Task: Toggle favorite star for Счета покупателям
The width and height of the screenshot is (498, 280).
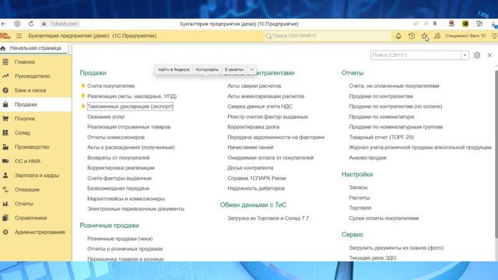Action: [83, 86]
